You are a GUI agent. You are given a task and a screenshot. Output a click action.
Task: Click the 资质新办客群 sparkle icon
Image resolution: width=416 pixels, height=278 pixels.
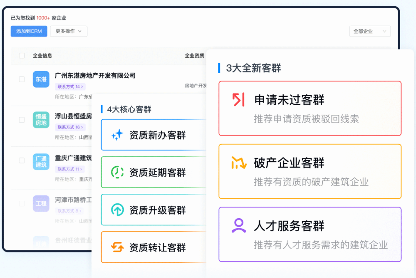click(x=117, y=135)
